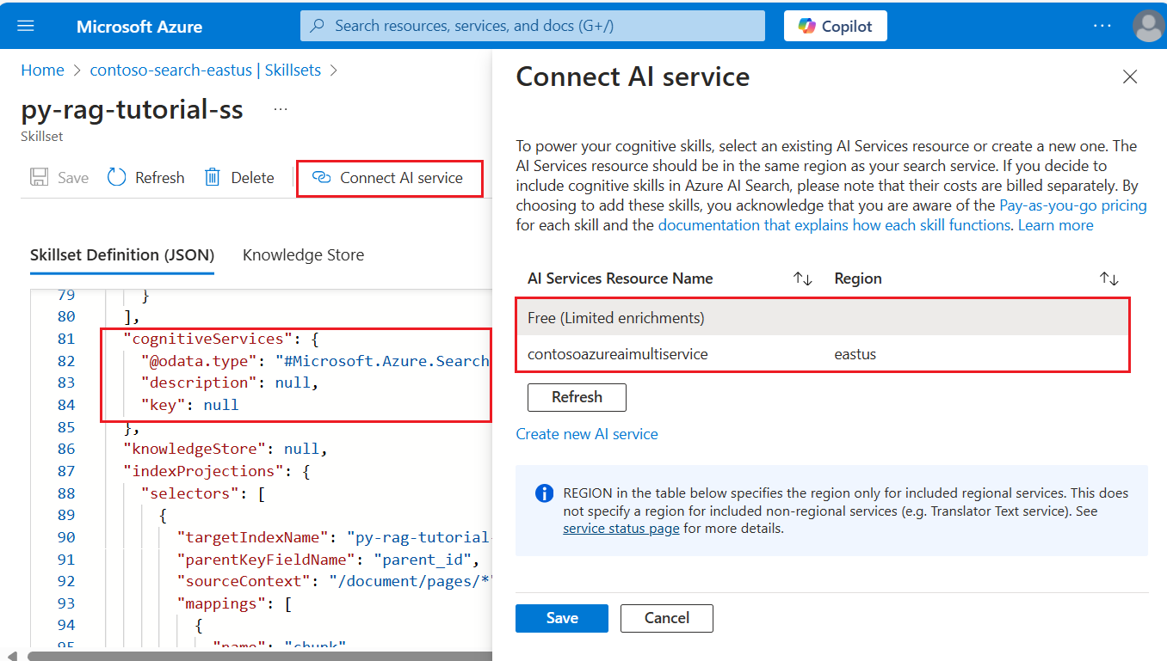Viewport: 1167px width, 661px height.
Task: Click line number 81 in gutter
Action: click(65, 339)
